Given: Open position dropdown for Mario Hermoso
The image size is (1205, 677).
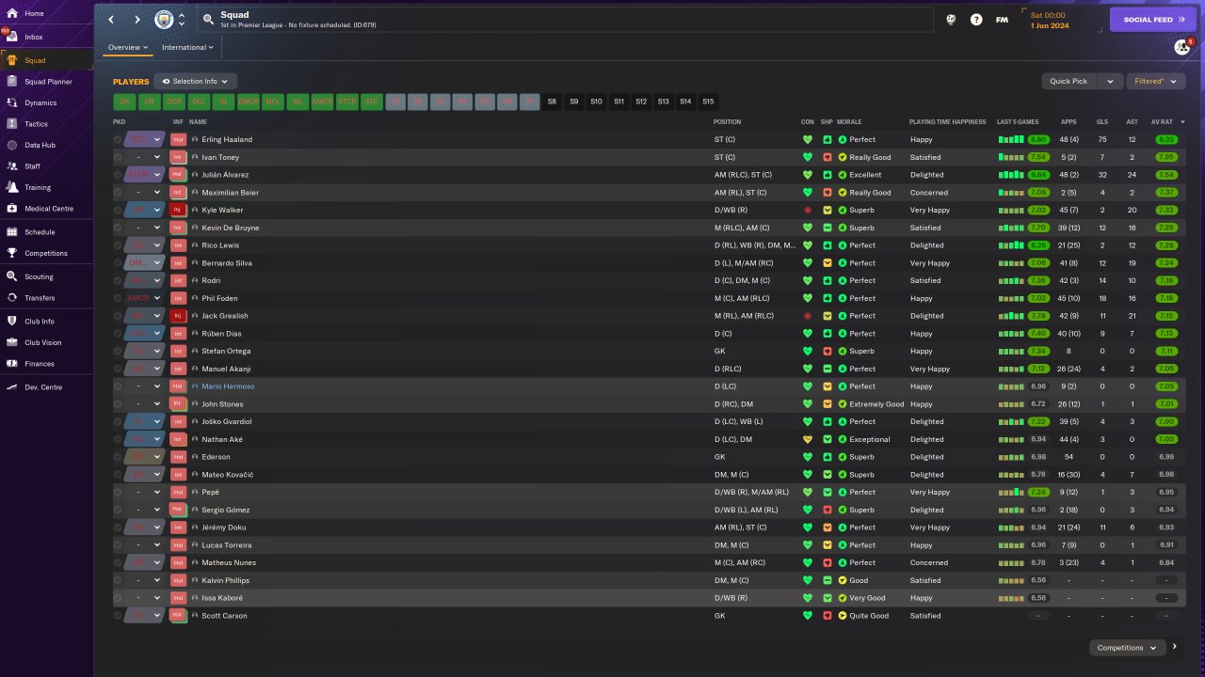Looking at the screenshot, I should [x=157, y=386].
